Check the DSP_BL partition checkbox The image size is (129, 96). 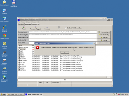click(x=19, y=49)
